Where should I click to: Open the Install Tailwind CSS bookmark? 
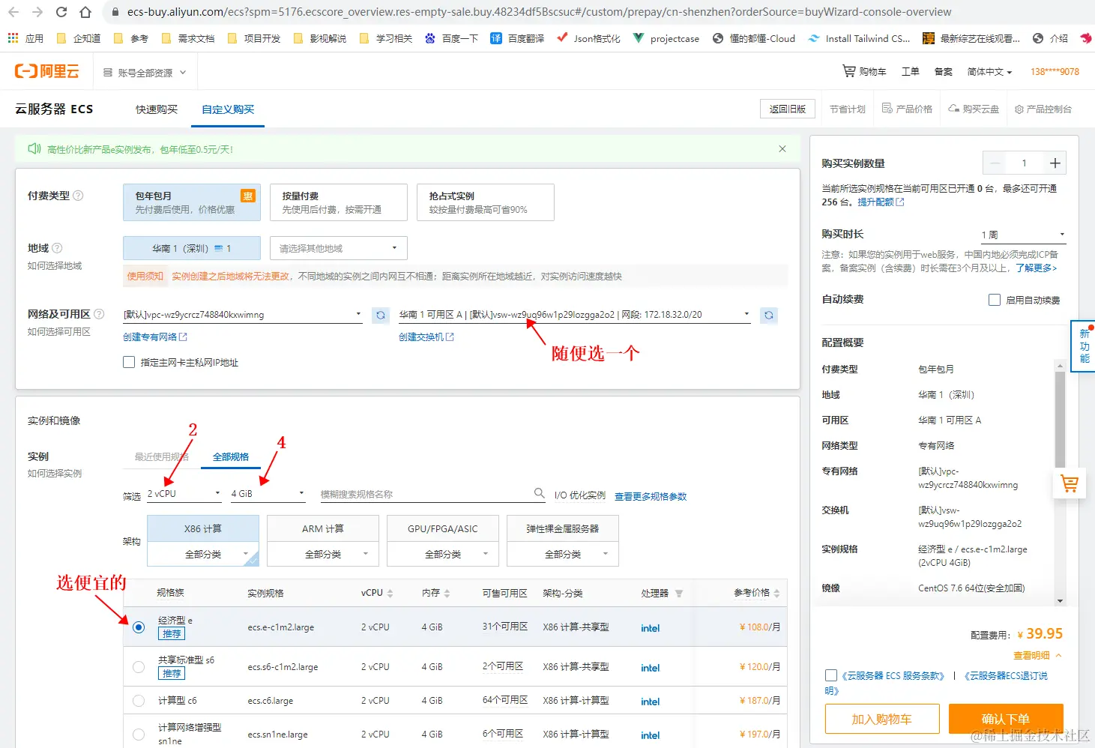pyautogui.click(x=859, y=38)
